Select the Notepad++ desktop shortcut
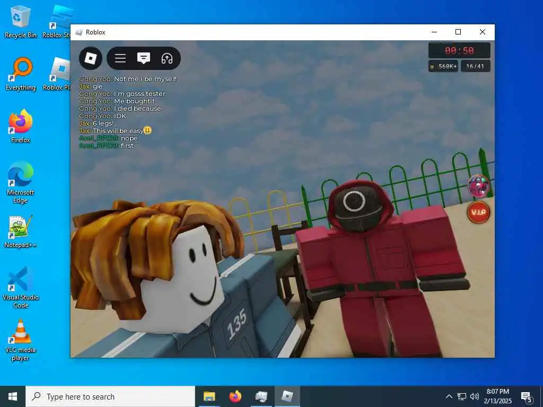543x407 pixels. tap(21, 231)
